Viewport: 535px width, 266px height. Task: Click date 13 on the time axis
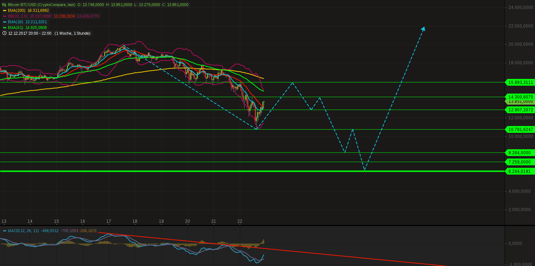click(4, 221)
